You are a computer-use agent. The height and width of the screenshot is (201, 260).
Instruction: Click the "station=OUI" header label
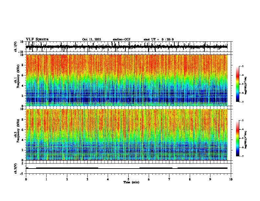(121, 39)
